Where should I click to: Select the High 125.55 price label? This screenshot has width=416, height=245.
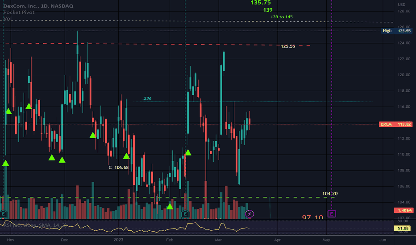(x=397, y=31)
